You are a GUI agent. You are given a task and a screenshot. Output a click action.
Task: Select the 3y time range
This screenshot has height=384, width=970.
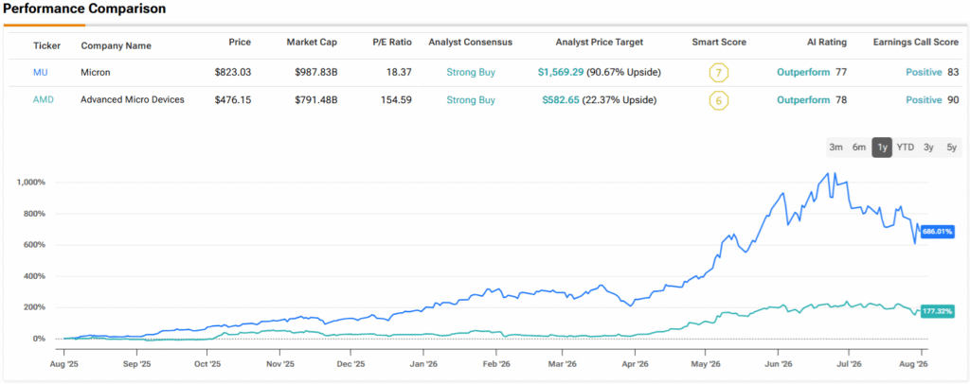point(928,148)
